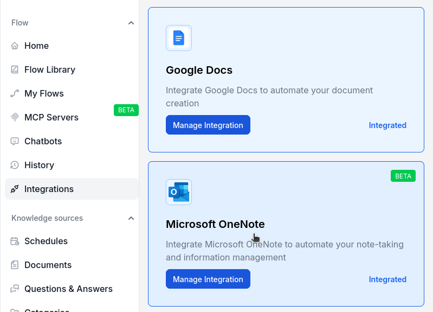
Task: Click the BETA badge on OneNote card
Action: 403,176
